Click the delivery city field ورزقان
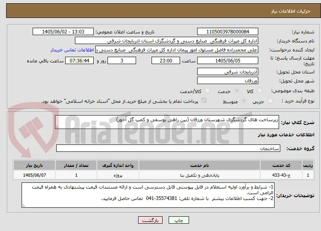Viewport: 321px width, 231px height. 227,80
